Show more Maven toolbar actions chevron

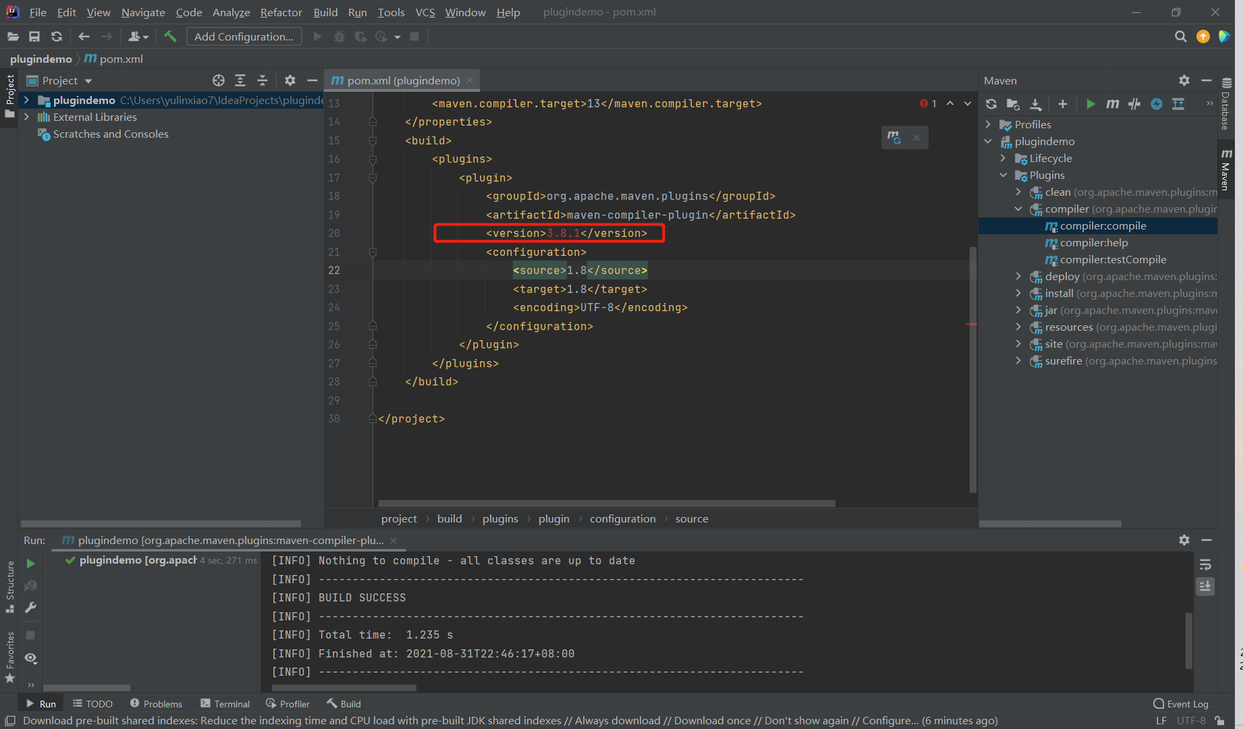pos(1209,103)
